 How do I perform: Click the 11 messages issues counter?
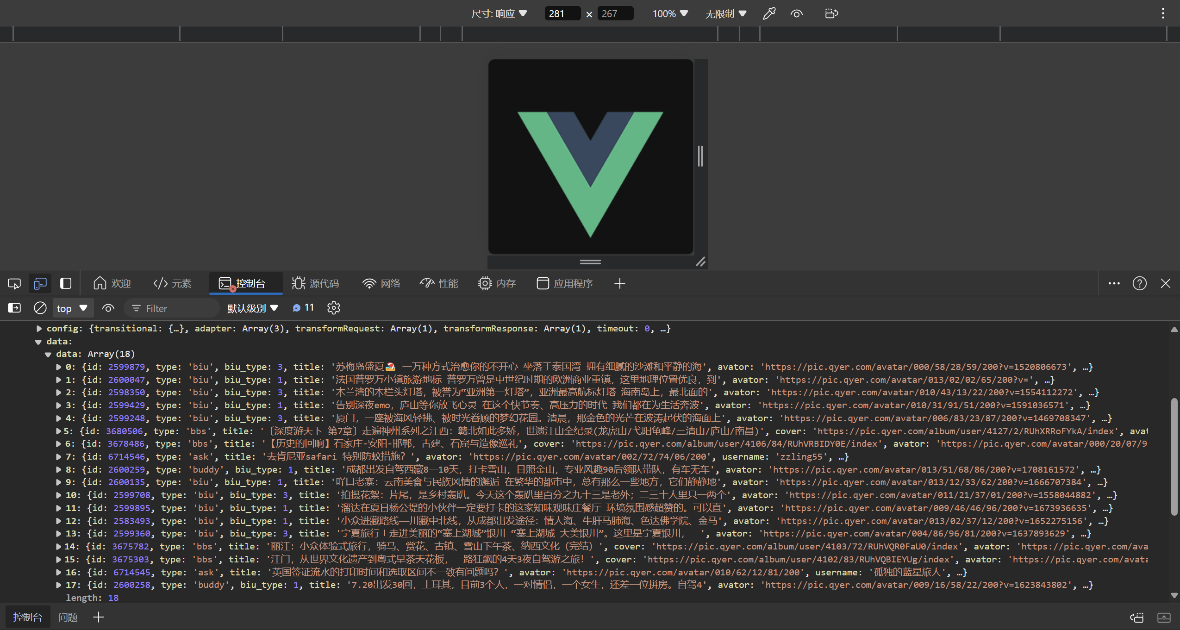[304, 308]
